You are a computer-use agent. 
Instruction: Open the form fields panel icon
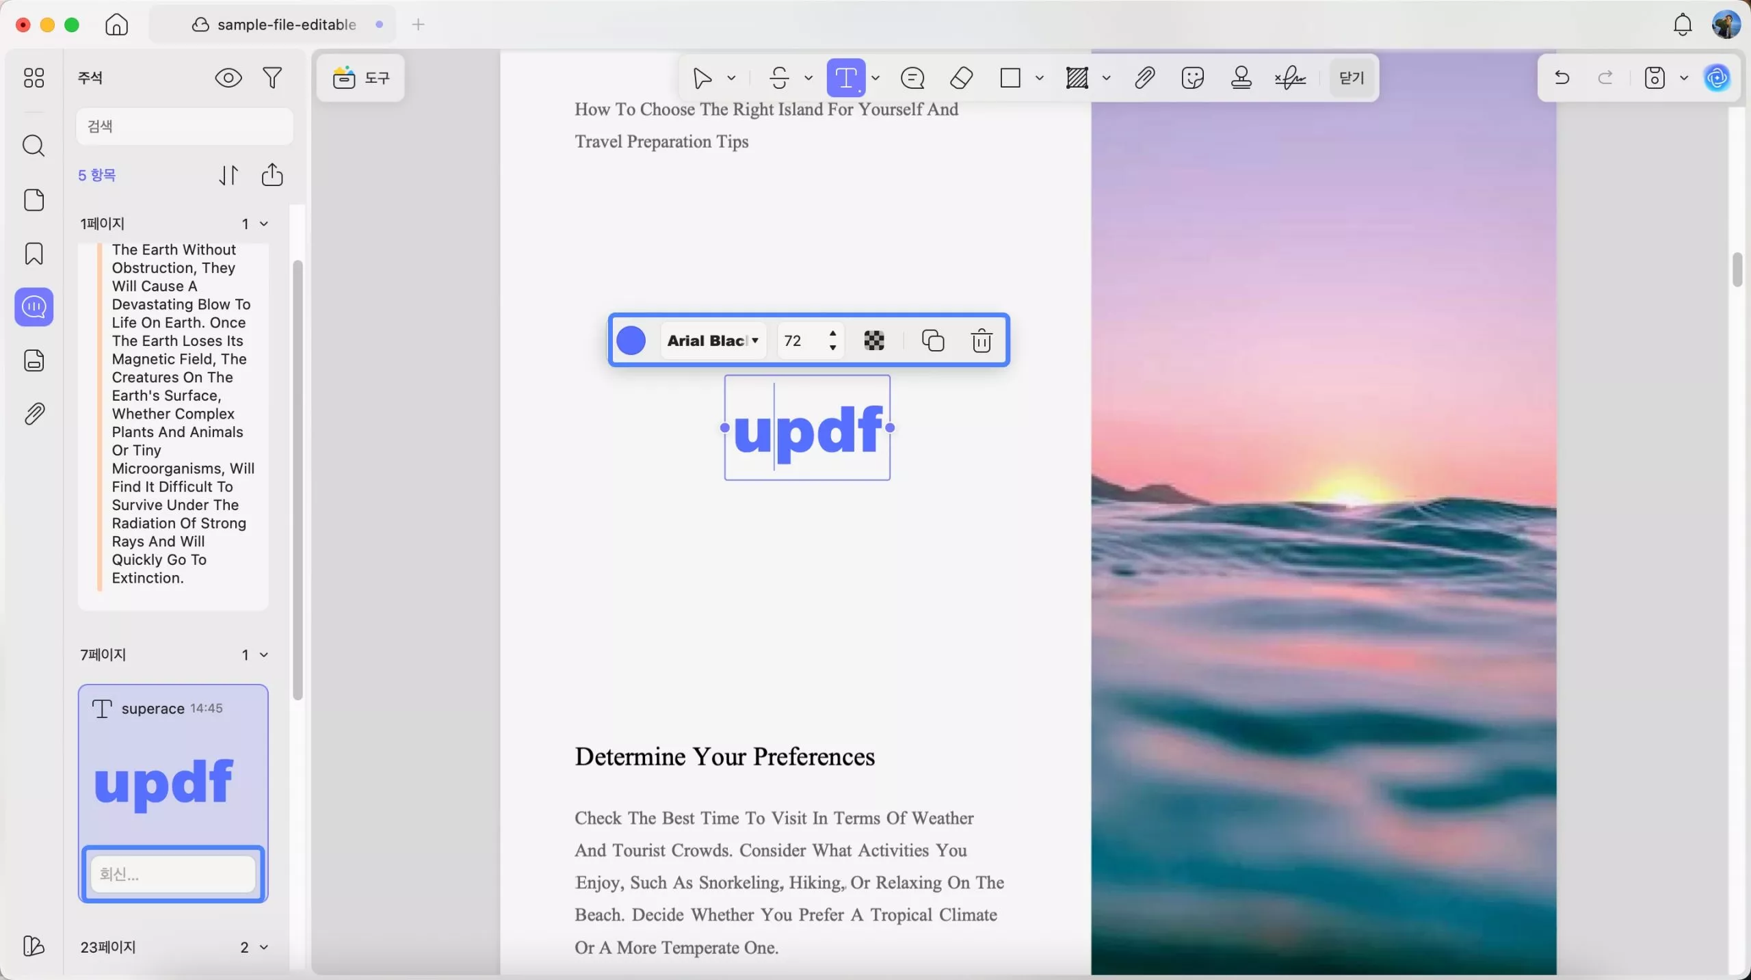34,360
